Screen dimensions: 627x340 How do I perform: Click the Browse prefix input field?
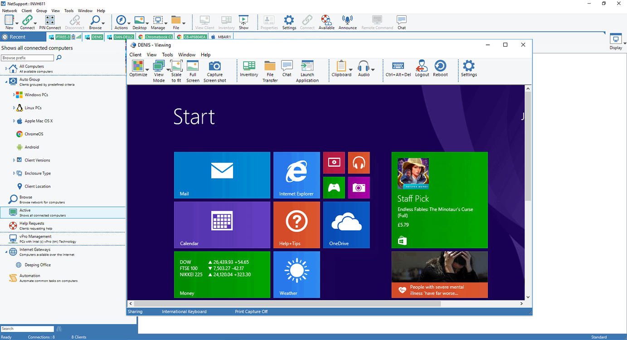click(27, 58)
